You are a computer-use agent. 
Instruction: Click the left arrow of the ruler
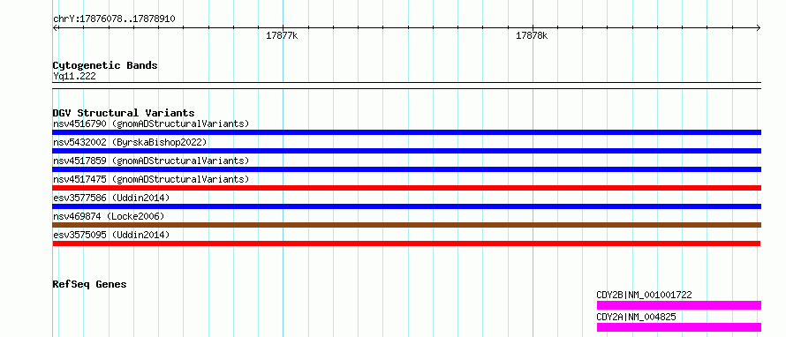pos(56,28)
